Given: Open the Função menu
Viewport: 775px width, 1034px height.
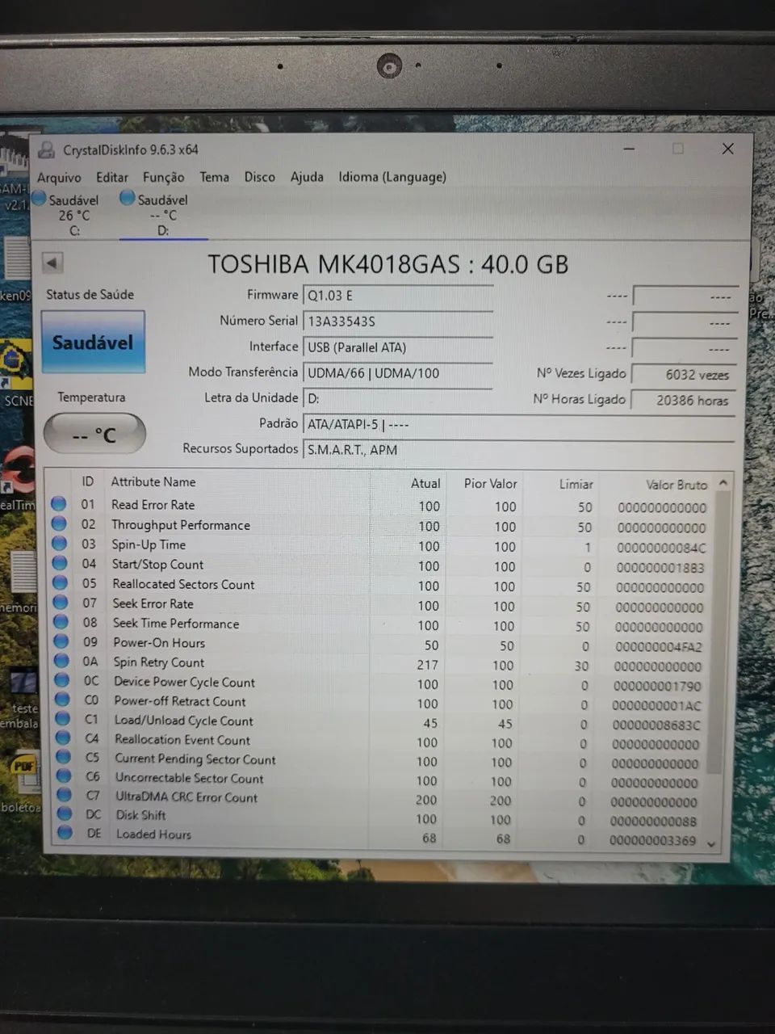Looking at the screenshot, I should pos(163,177).
